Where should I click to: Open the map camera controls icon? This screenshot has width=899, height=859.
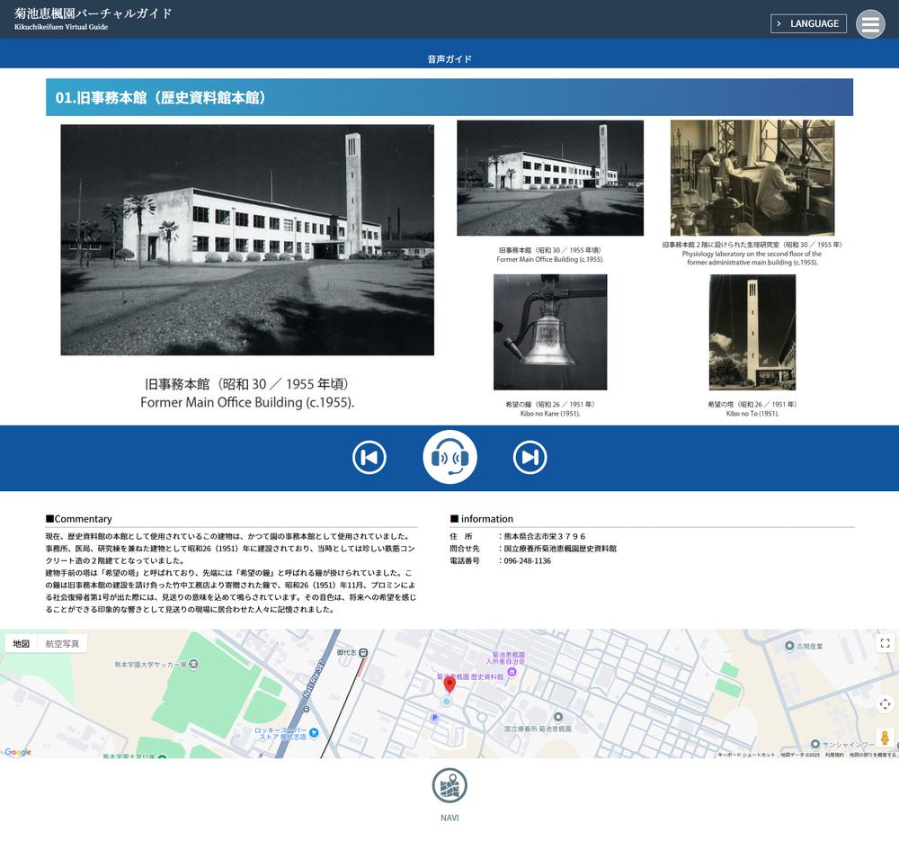(x=885, y=704)
